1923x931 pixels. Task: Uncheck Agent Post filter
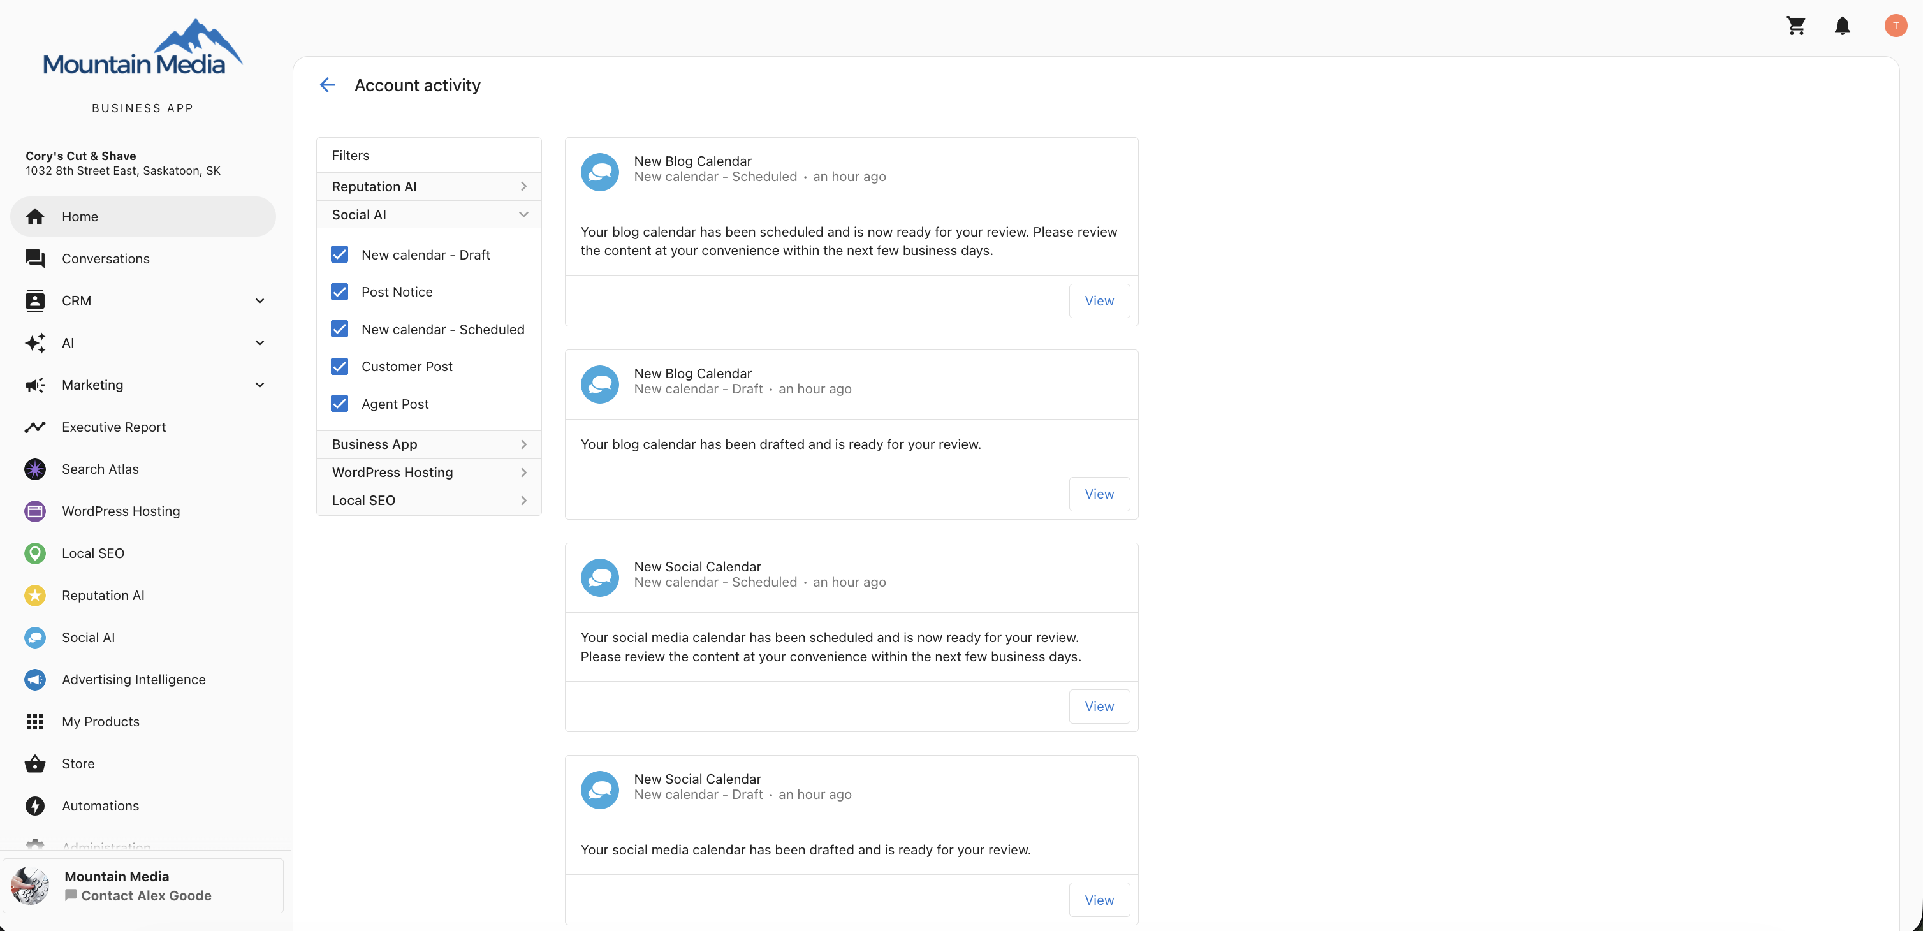[x=340, y=404]
